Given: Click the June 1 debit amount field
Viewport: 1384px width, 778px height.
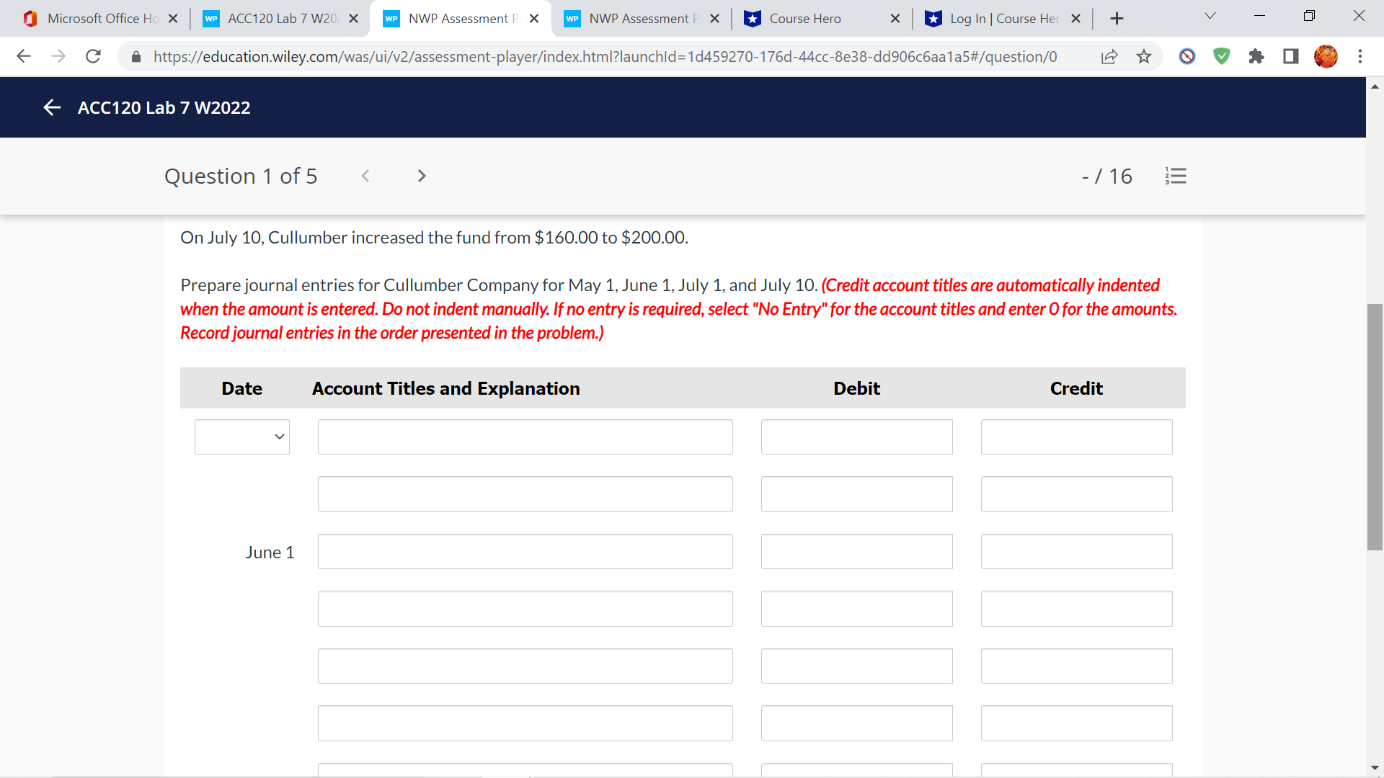Looking at the screenshot, I should [x=856, y=551].
